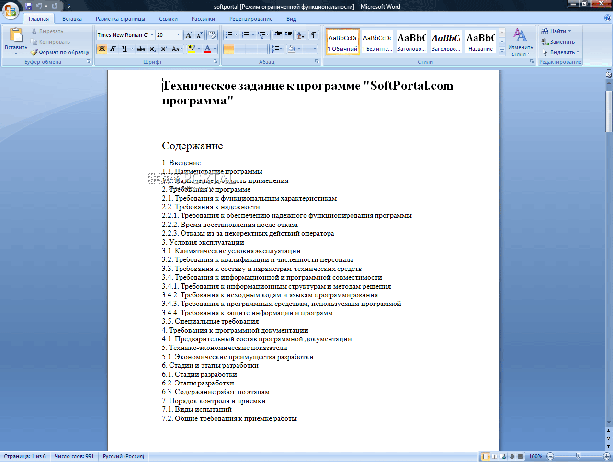This screenshot has width=613, height=462.
Task: Apply superscript formatting
Action: coord(164,49)
